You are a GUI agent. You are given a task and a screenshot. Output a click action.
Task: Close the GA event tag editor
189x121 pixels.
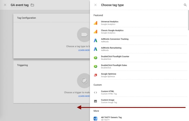(5, 5)
